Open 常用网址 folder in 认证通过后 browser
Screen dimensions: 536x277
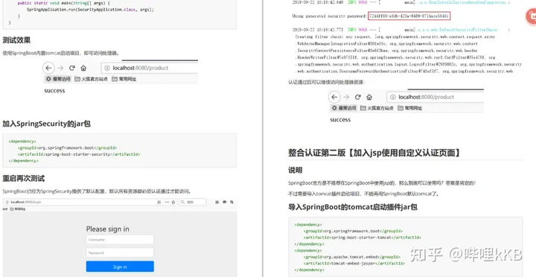[409, 108]
